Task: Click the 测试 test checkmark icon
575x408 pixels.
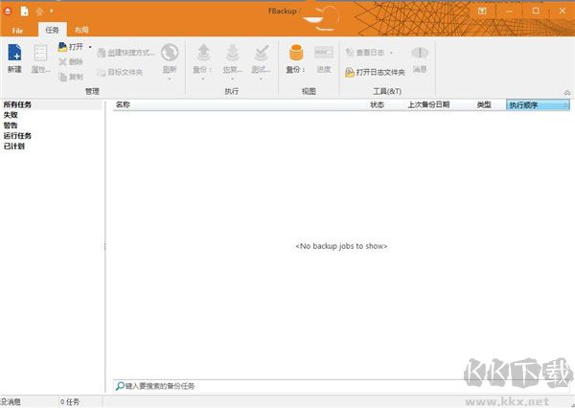Action: tap(261, 53)
